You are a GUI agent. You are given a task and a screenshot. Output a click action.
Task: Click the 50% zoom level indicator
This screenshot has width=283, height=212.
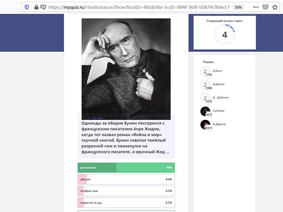pos(239,7)
